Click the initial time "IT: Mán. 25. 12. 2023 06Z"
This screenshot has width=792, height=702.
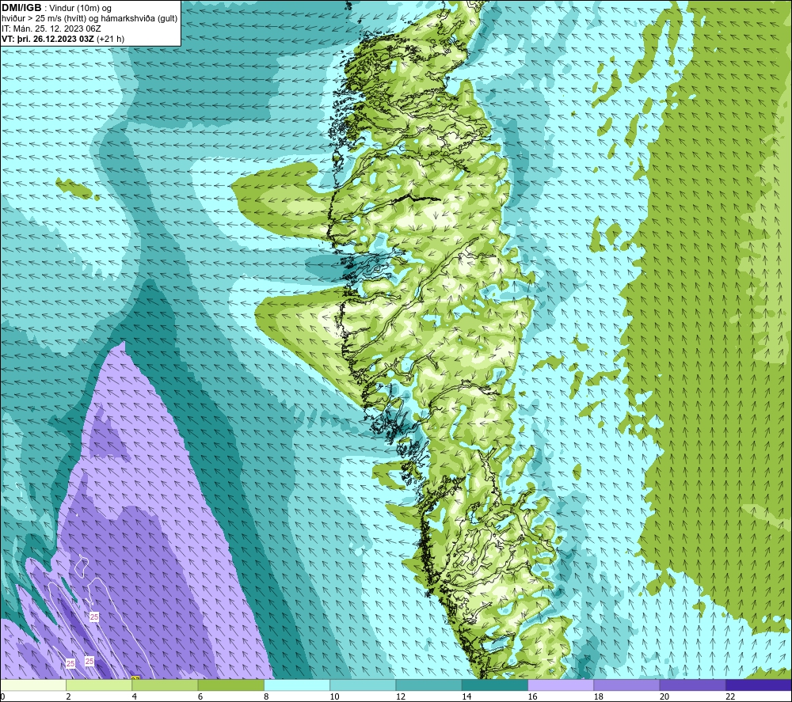(x=51, y=28)
